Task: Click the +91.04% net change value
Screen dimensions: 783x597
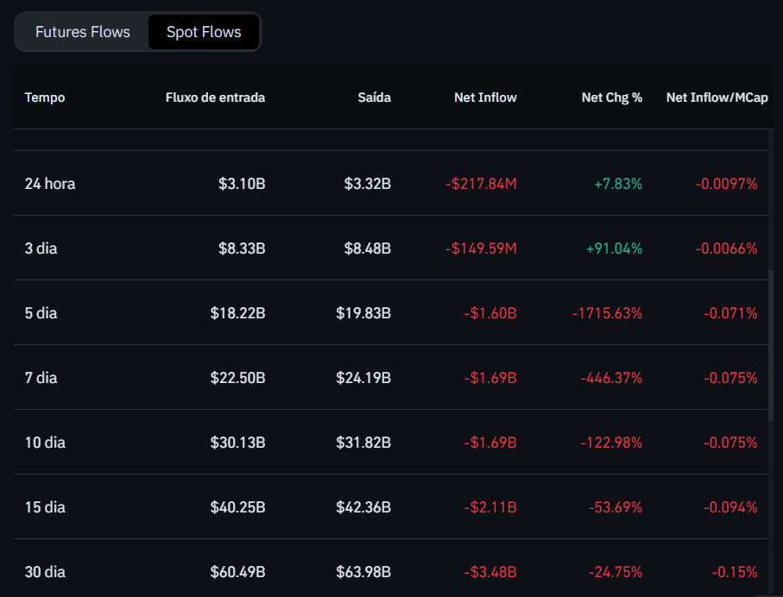Action: [614, 248]
